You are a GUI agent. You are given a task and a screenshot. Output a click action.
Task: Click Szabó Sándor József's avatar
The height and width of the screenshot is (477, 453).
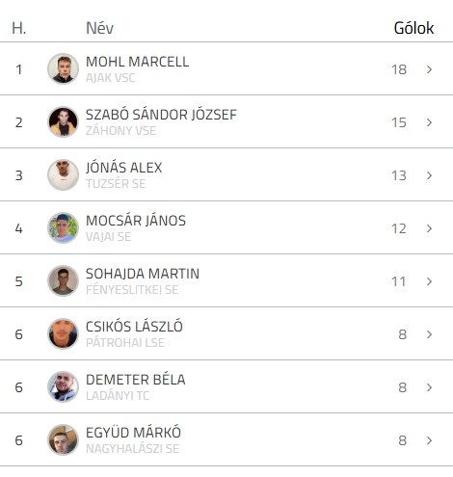tap(63, 121)
